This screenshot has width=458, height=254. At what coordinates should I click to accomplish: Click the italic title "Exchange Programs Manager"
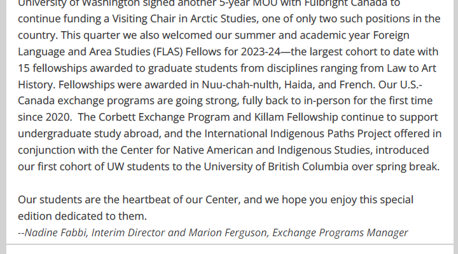click(x=340, y=232)
